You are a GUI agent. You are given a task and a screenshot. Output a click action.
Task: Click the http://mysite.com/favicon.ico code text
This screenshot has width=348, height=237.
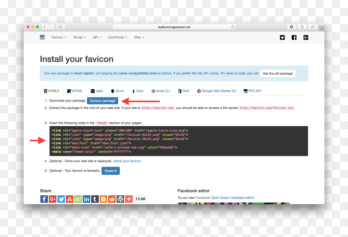point(267,108)
